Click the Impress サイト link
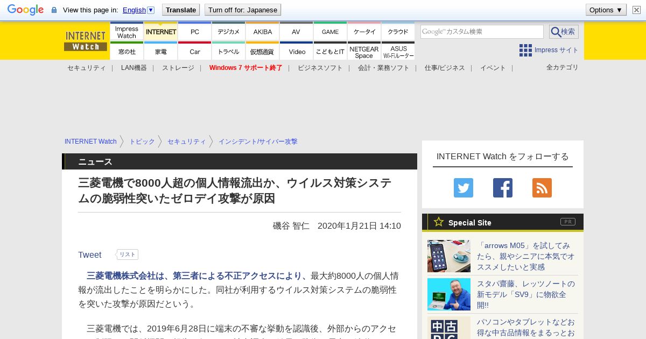This screenshot has width=646, height=339. click(557, 50)
